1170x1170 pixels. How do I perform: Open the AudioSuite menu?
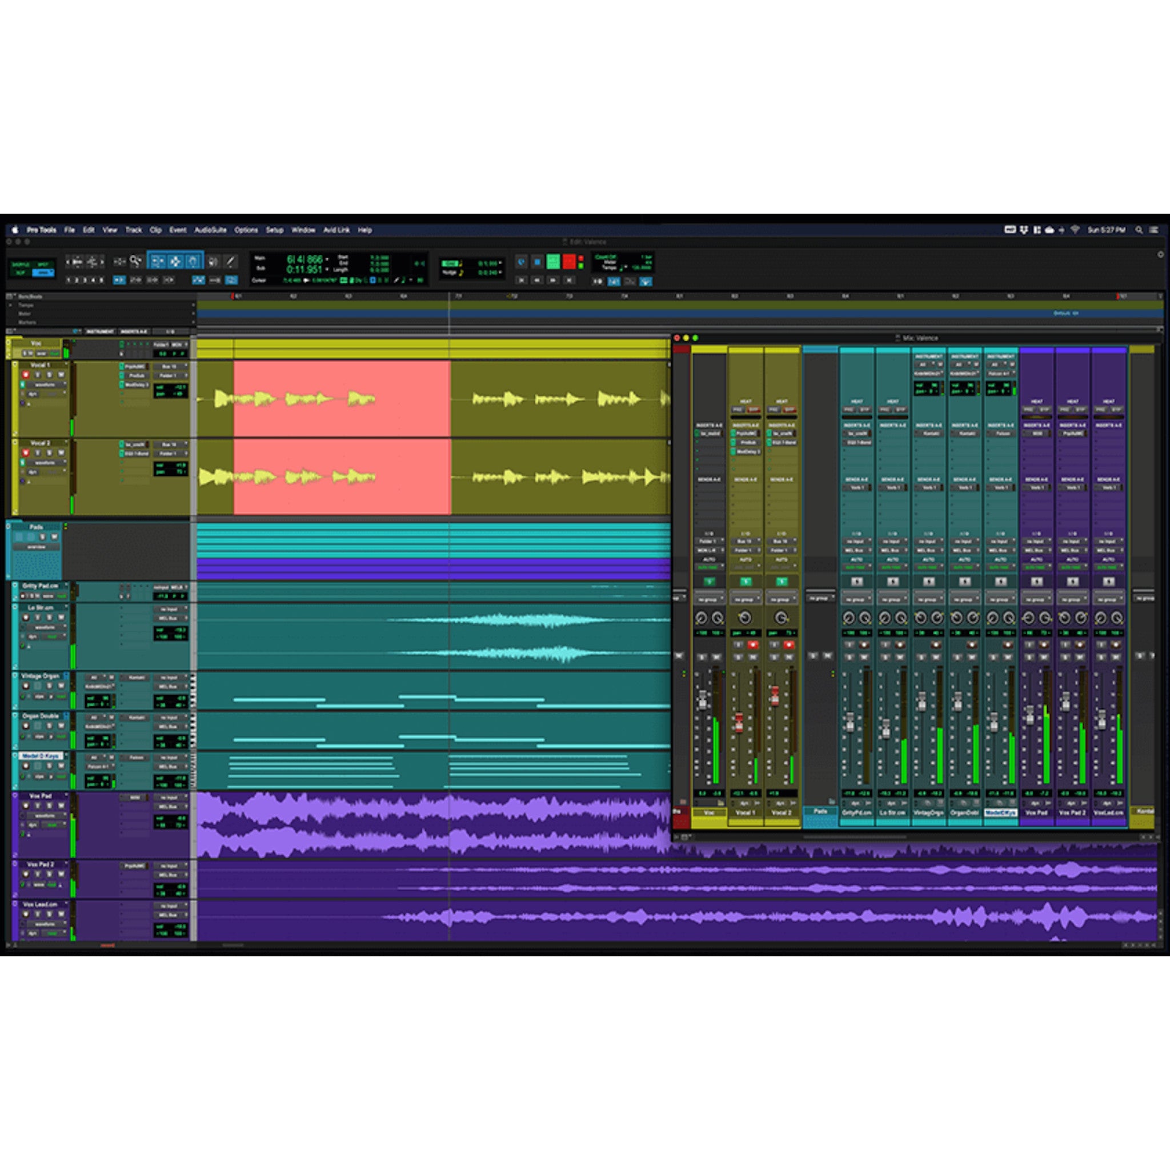pyautogui.click(x=210, y=231)
